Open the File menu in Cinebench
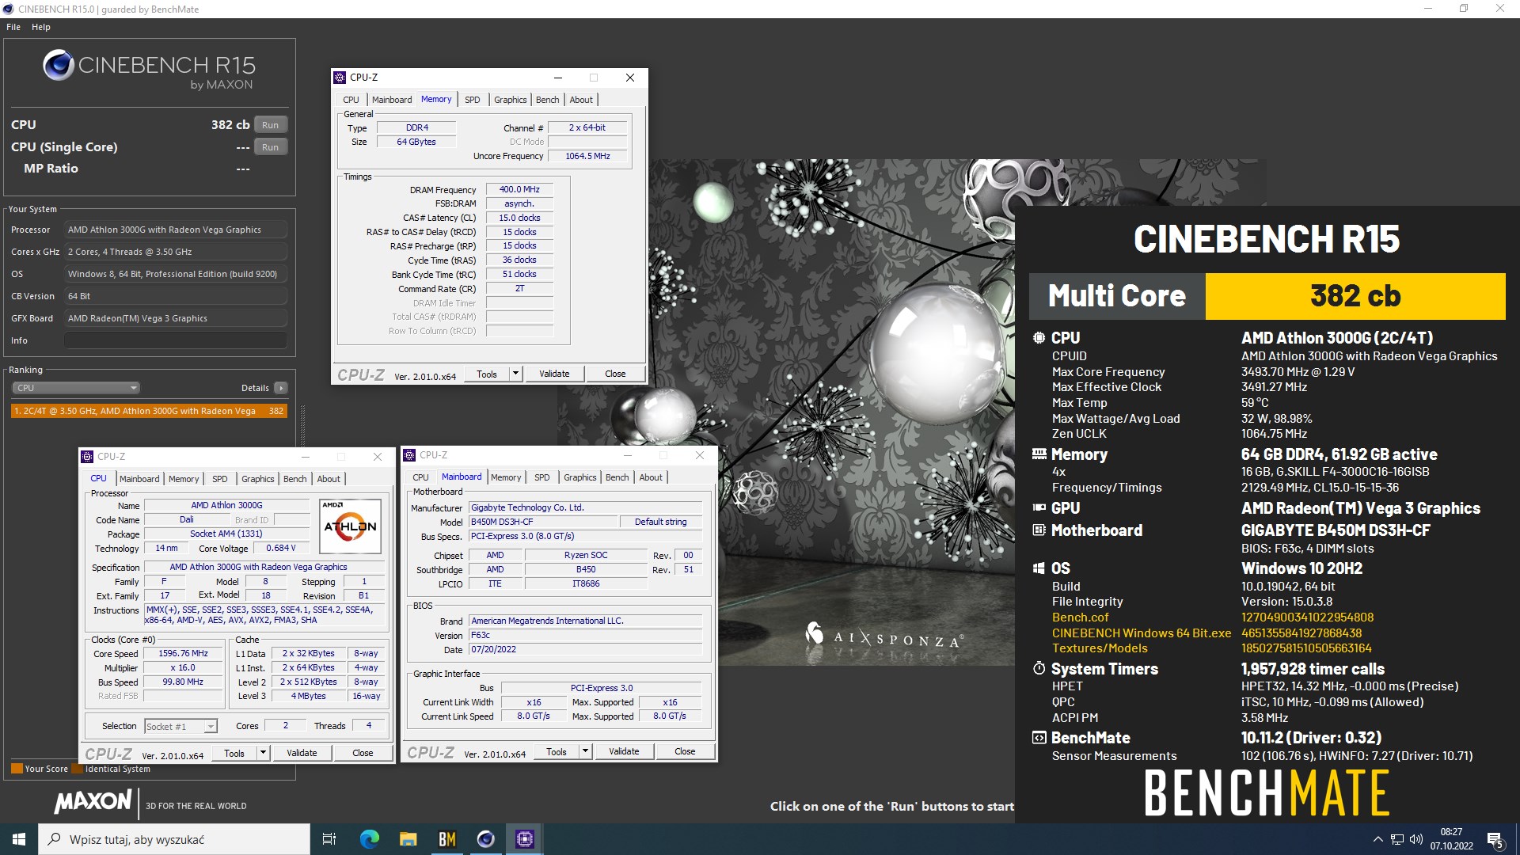The width and height of the screenshot is (1520, 855). (x=13, y=27)
